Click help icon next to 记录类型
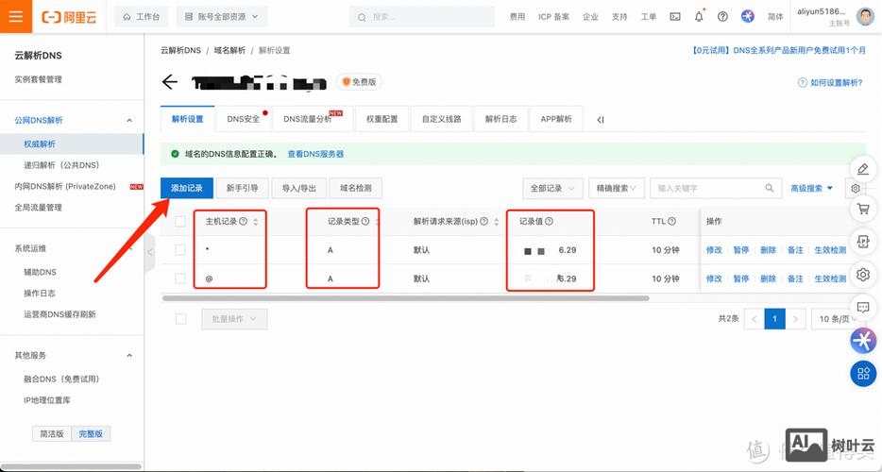Viewport: 882px width, 472px height. point(365,221)
